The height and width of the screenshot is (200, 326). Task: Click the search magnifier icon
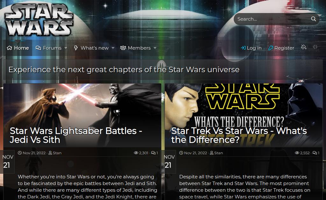(313, 19)
